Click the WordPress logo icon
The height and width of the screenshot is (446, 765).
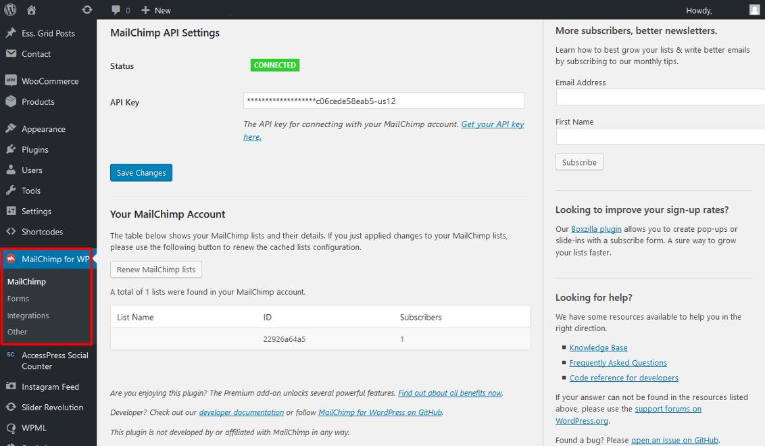tap(11, 9)
